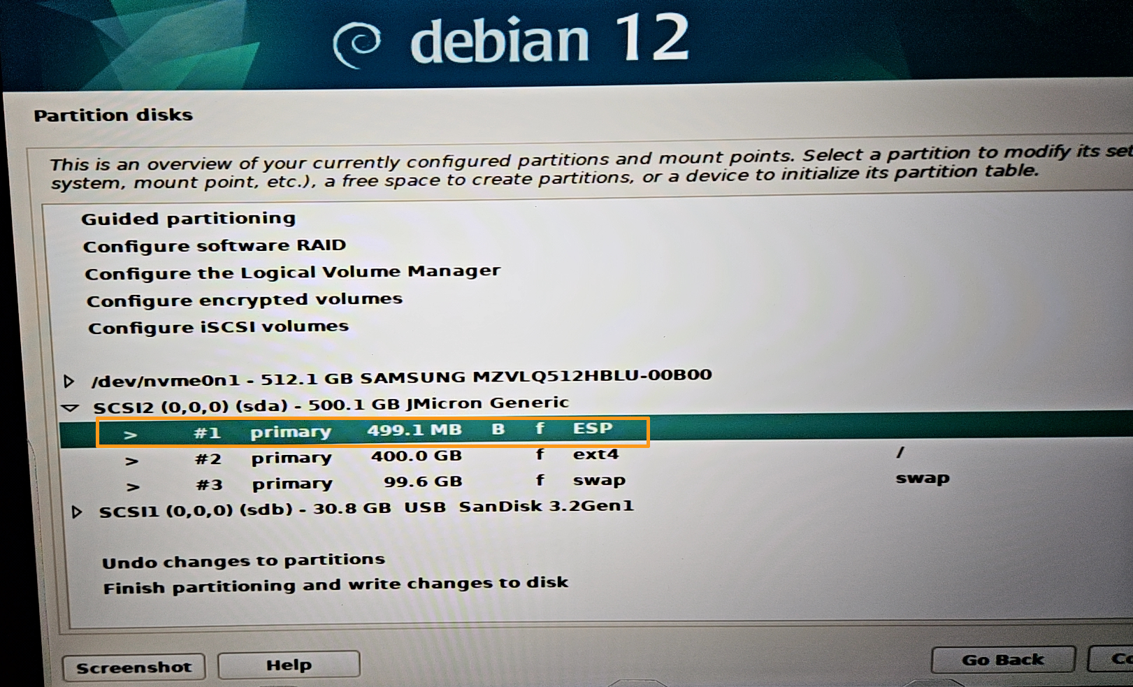Viewport: 1133px width, 687px height.
Task: Click the 400.0 GB size value
Action: click(417, 456)
